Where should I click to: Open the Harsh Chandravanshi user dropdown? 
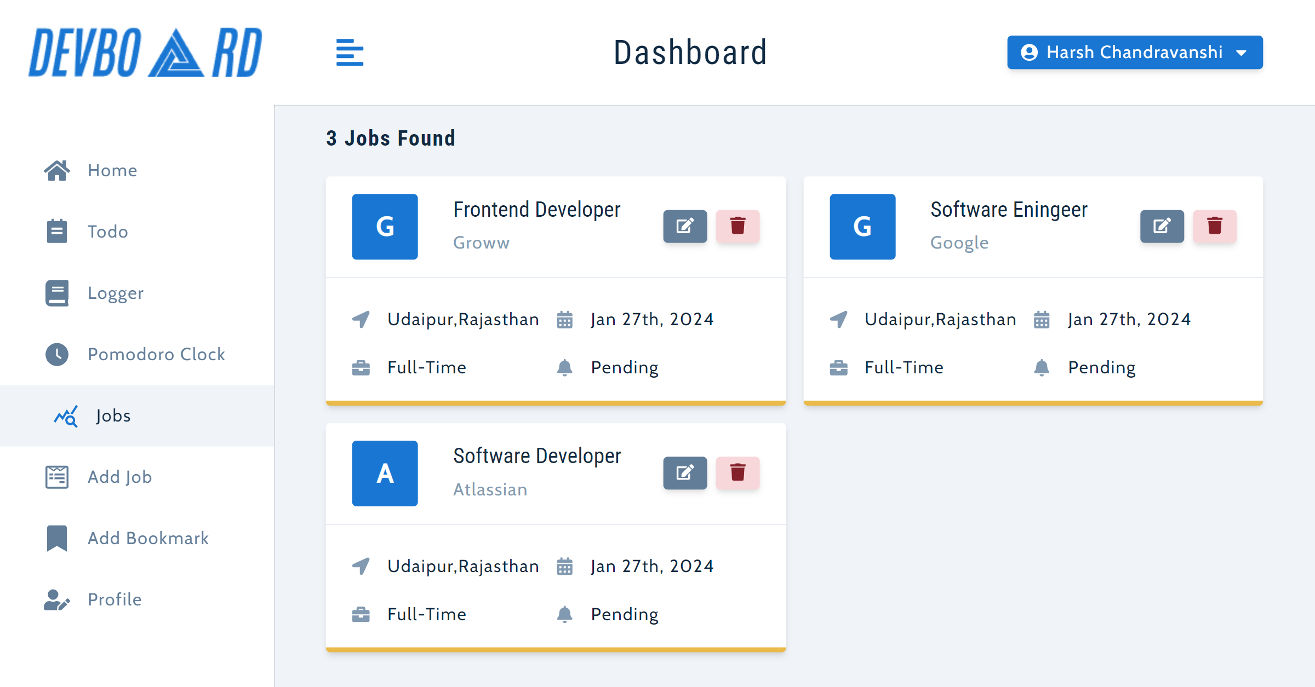coord(1135,53)
